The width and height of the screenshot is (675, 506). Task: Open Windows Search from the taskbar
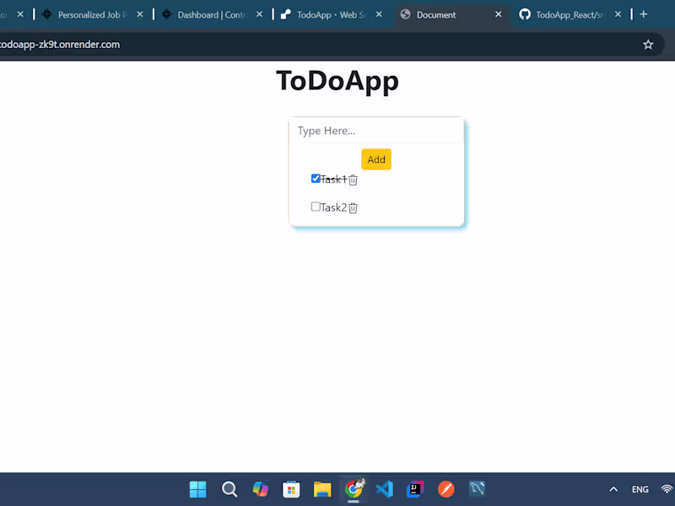point(229,489)
